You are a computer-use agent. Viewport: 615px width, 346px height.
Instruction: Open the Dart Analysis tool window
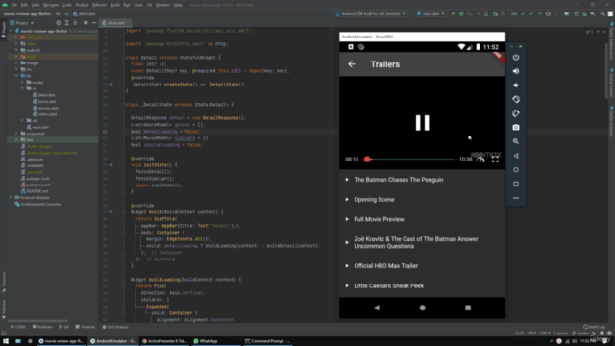pyautogui.click(x=115, y=327)
